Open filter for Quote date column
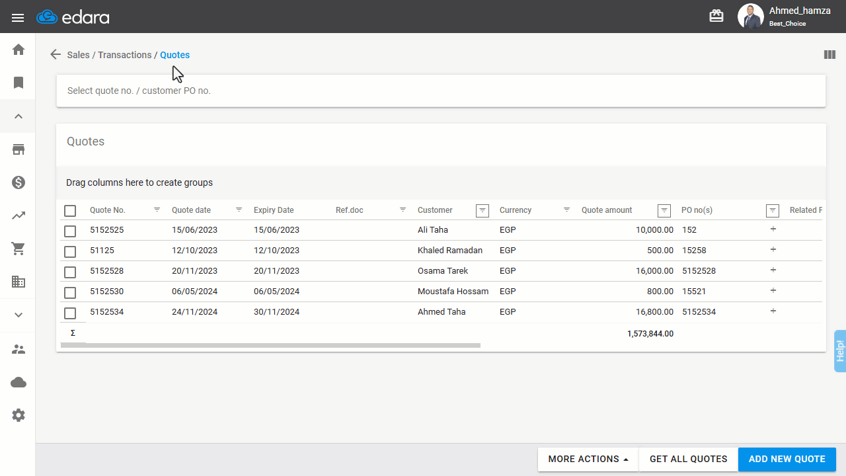The image size is (846, 476). (239, 210)
